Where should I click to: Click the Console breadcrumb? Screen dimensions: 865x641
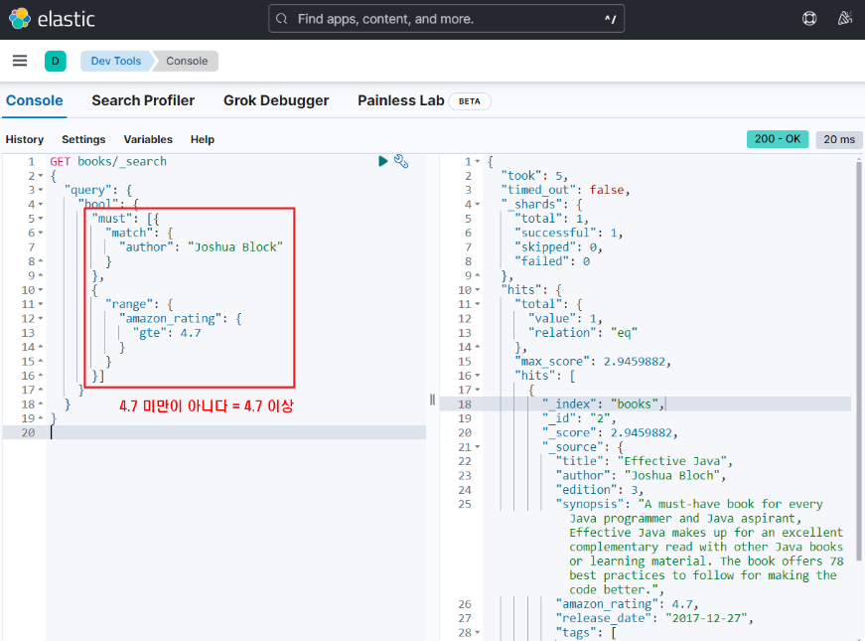click(187, 61)
